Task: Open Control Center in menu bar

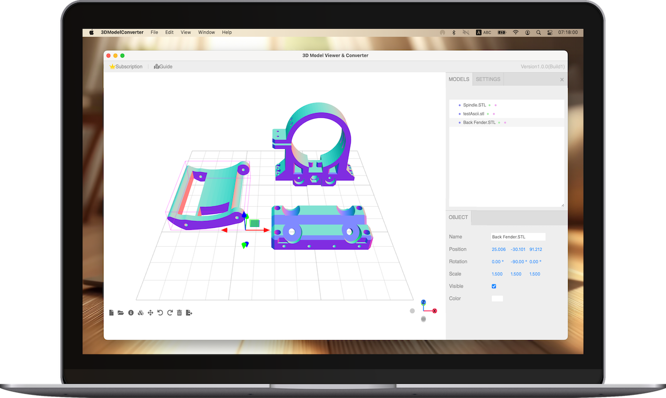Action: pos(550,32)
